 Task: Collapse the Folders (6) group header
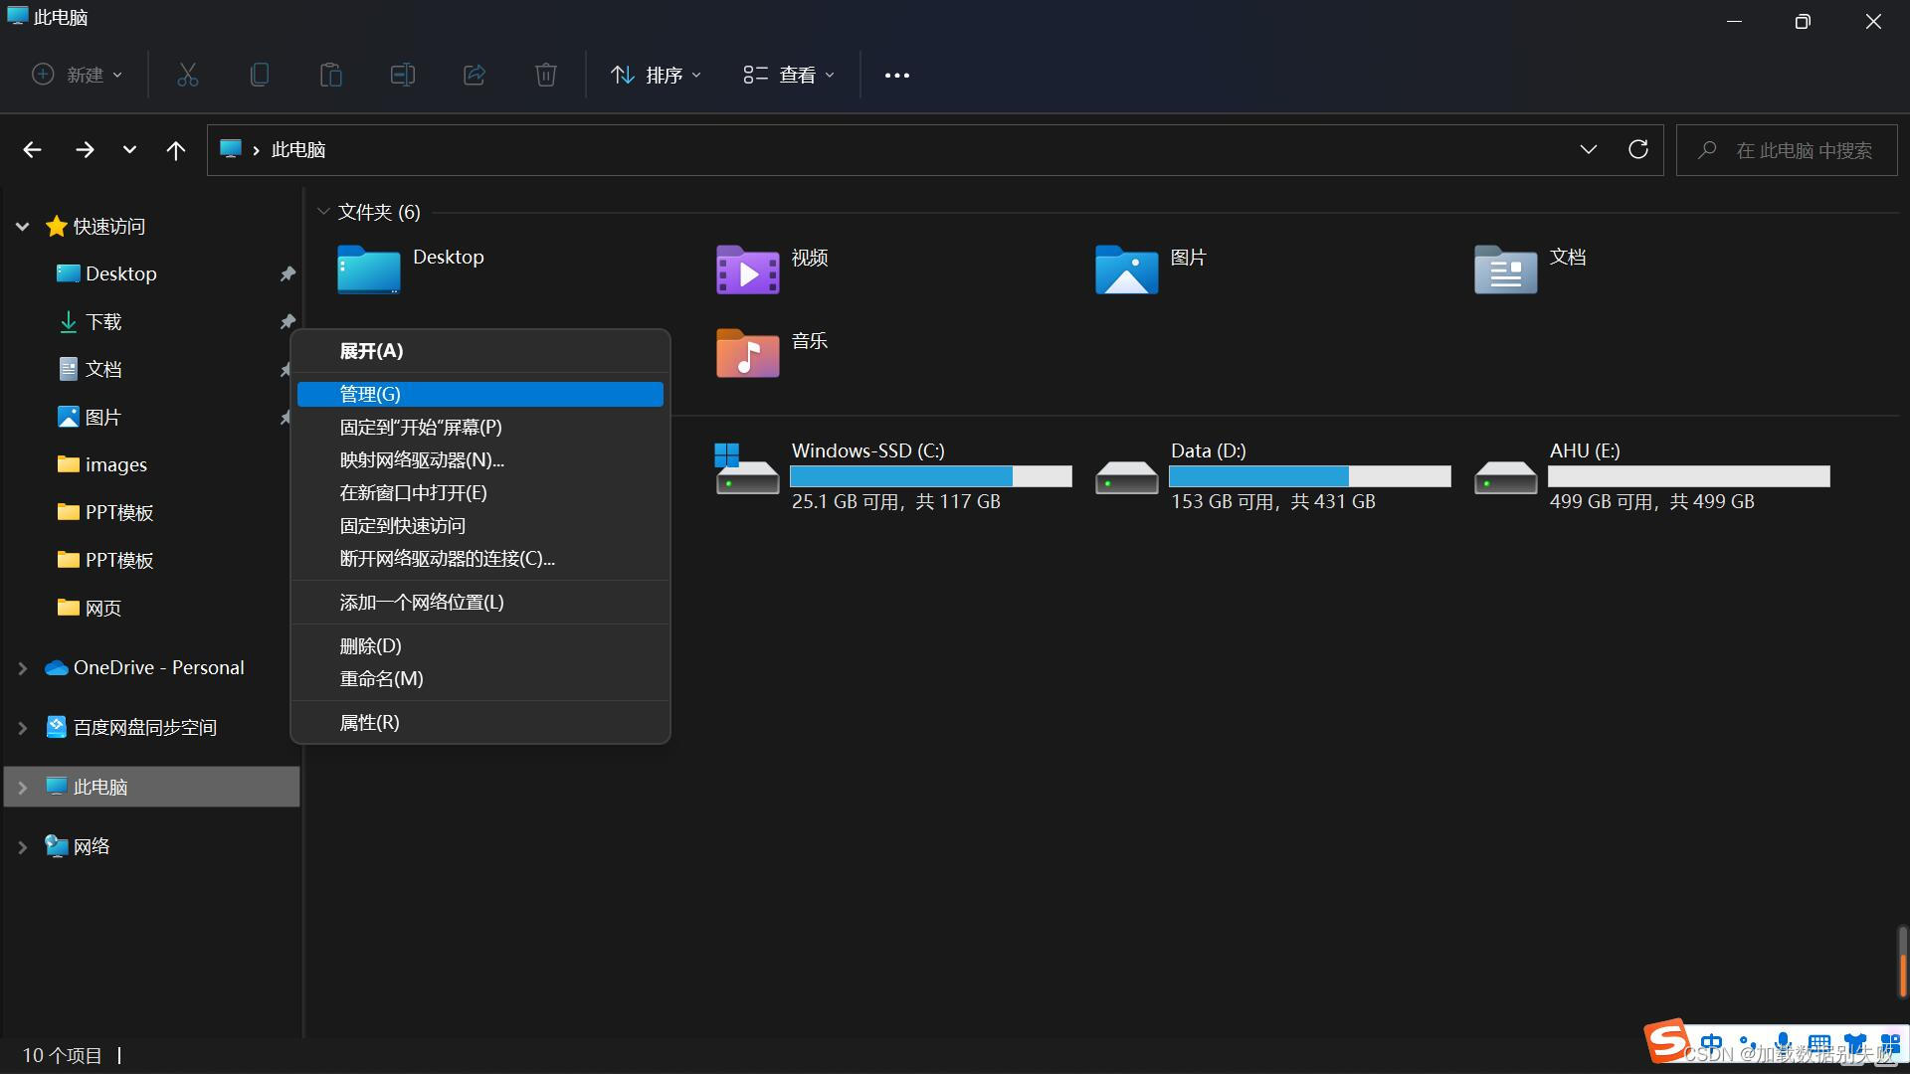click(323, 212)
